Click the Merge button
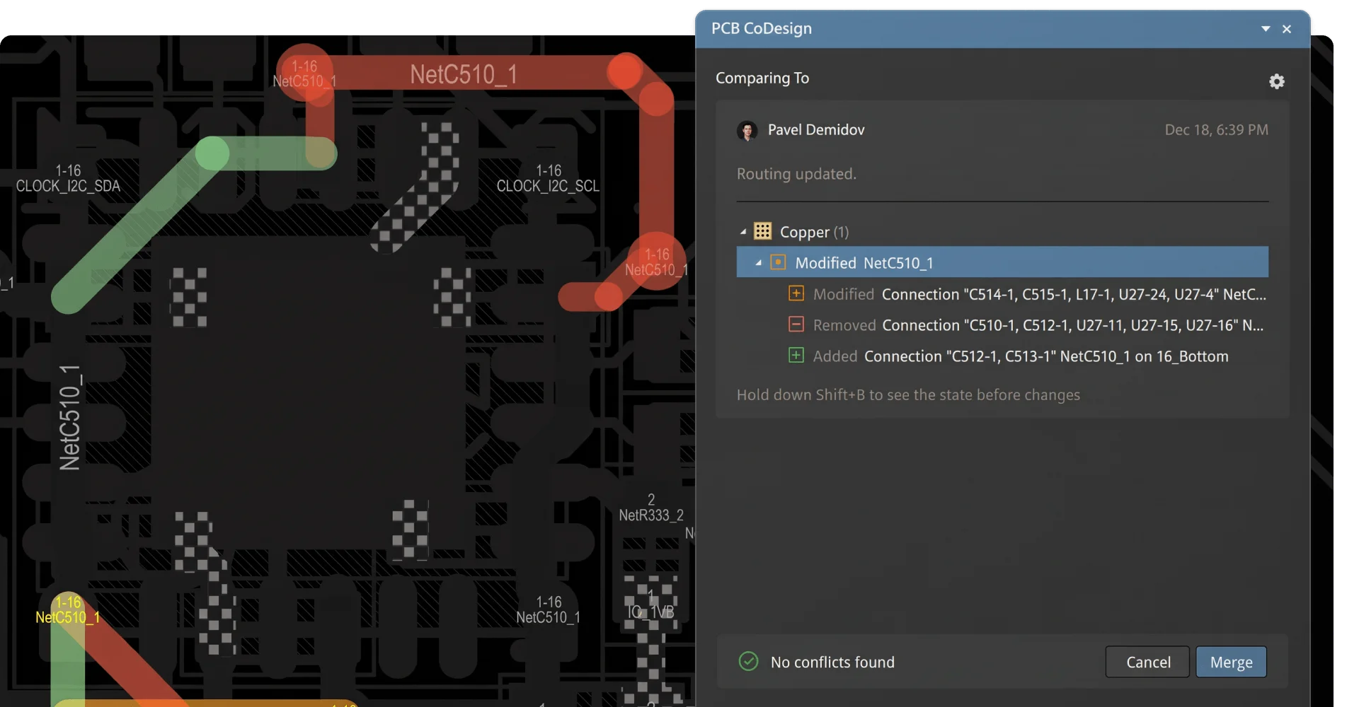 tap(1231, 662)
